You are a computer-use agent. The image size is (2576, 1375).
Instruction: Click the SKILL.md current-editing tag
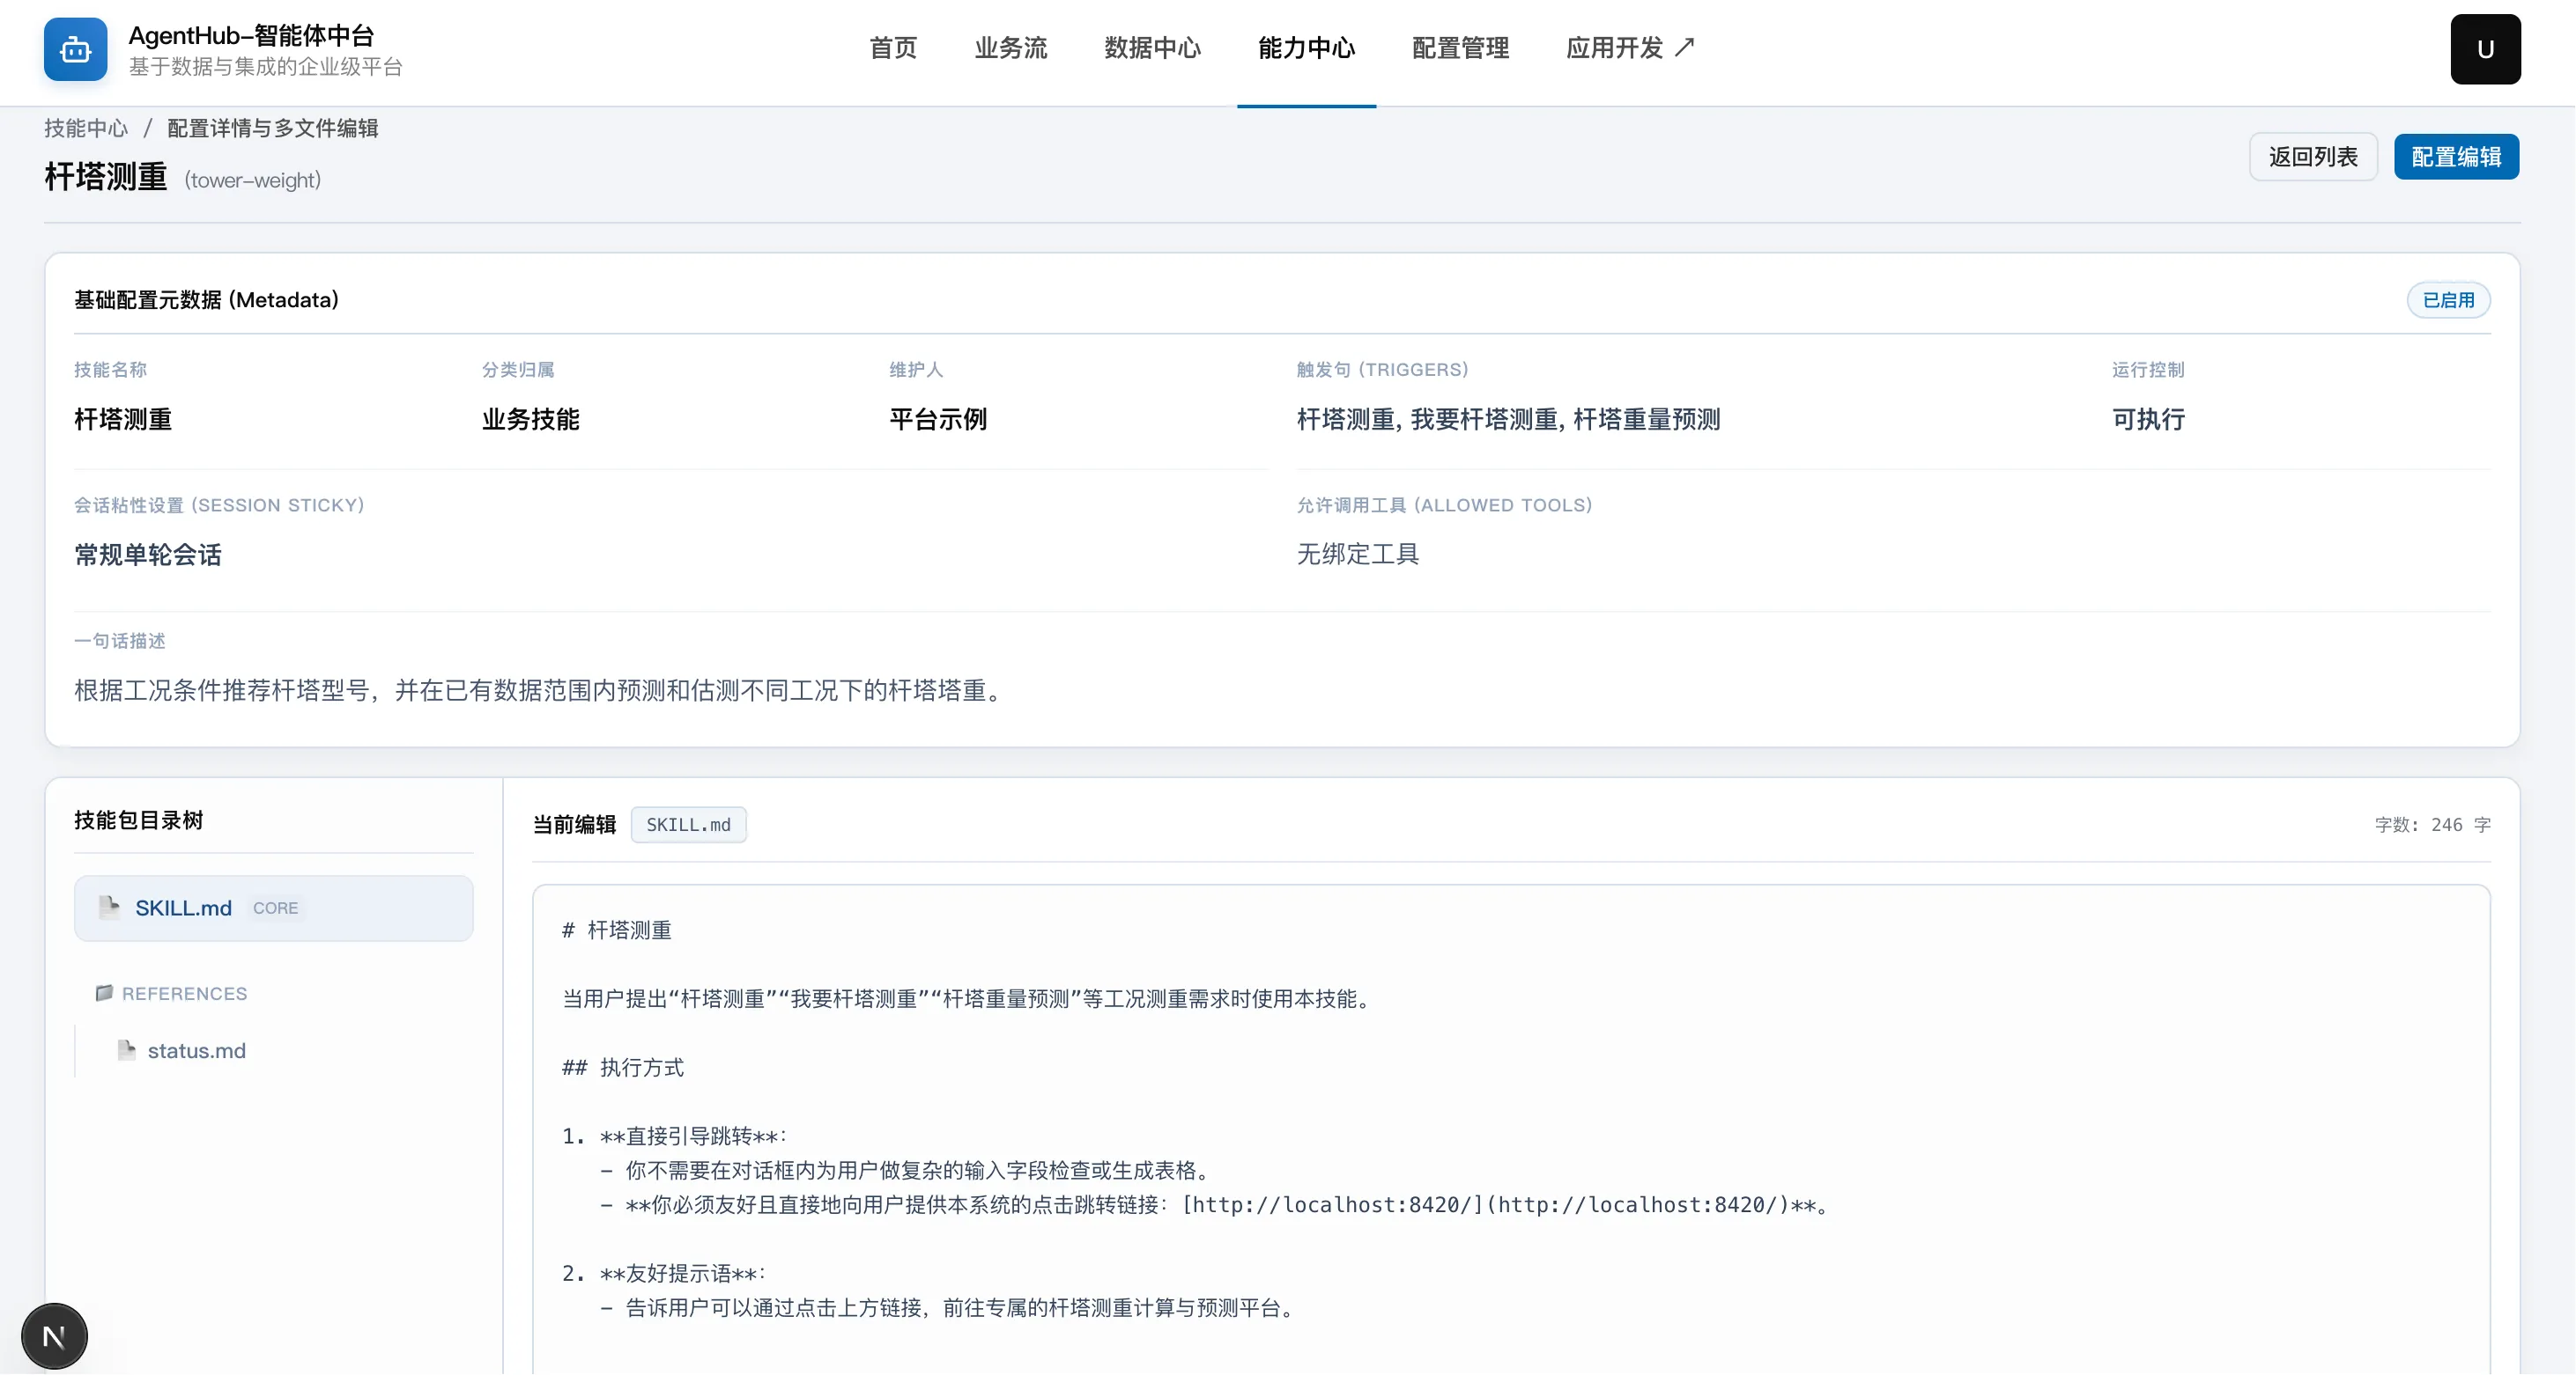point(688,825)
